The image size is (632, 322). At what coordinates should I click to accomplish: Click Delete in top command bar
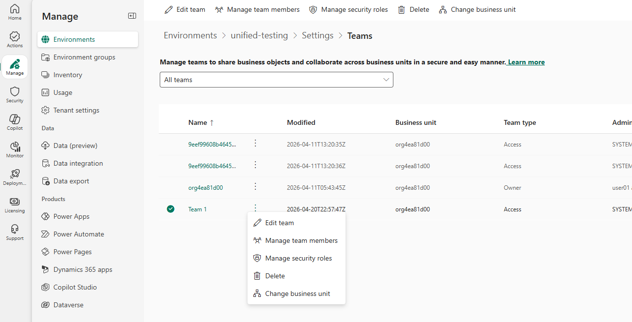pyautogui.click(x=414, y=9)
